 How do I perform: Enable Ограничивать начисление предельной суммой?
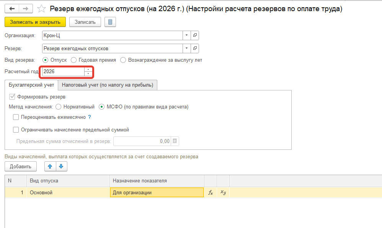pos(16,130)
